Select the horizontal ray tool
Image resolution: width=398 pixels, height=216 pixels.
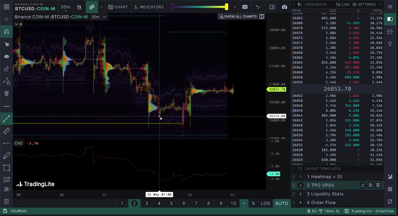click(x=7, y=143)
